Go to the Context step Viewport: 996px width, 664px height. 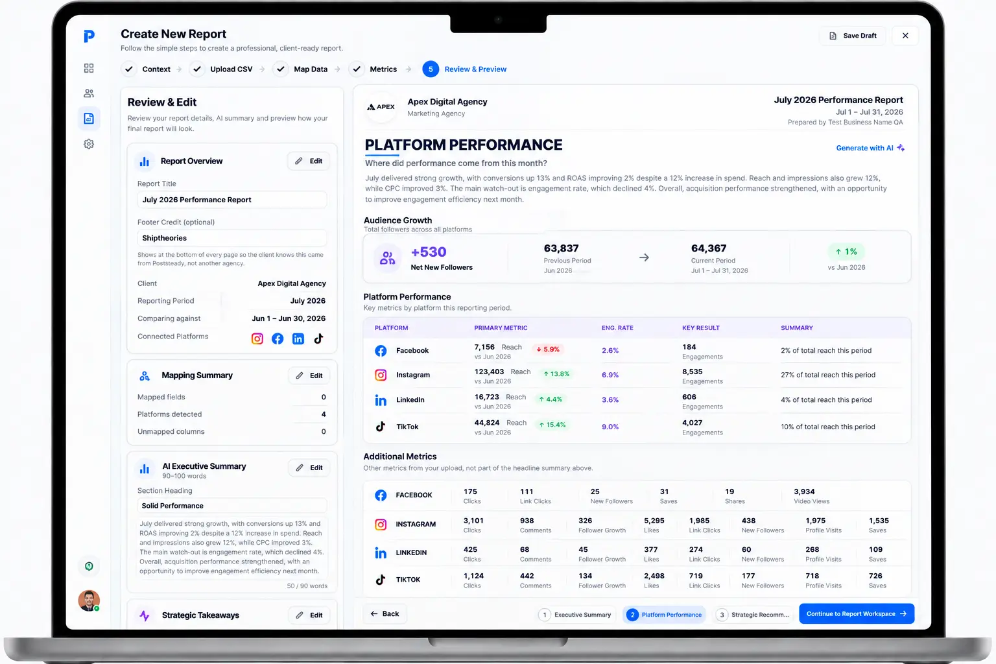147,69
